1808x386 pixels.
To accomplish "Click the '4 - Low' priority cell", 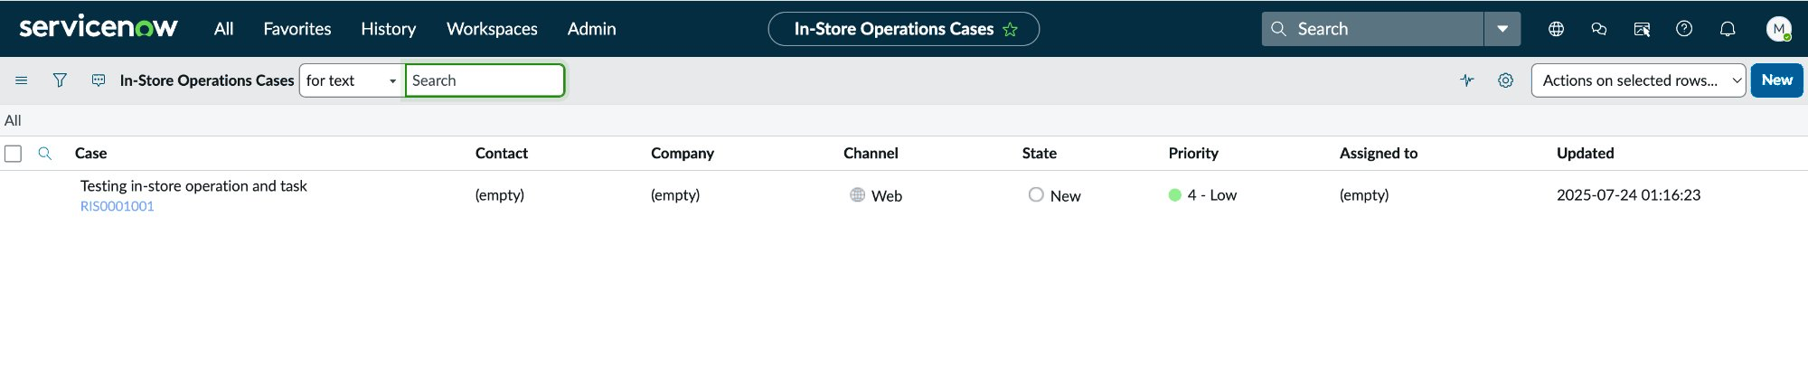I will coord(1203,195).
